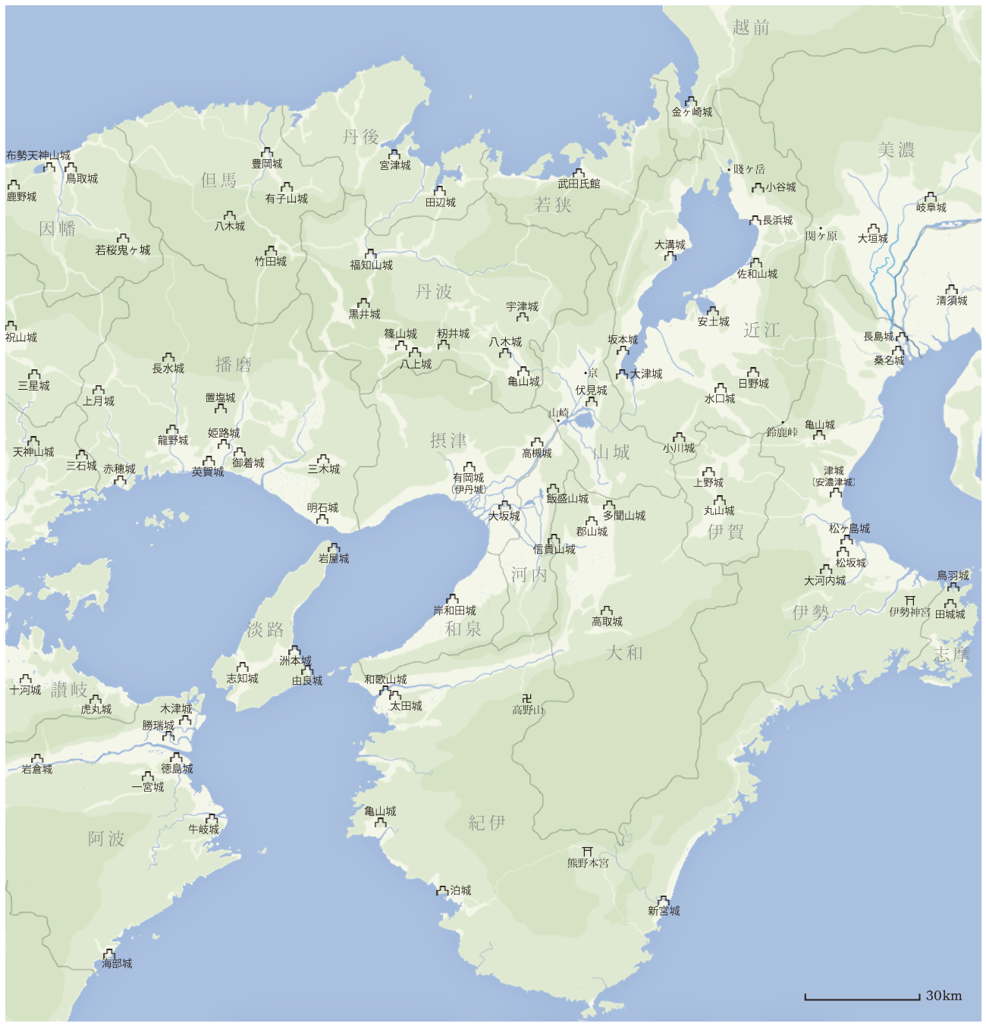The image size is (986, 1026).
Task: Click the torii icon for 熊野本宮
Action: click(587, 852)
